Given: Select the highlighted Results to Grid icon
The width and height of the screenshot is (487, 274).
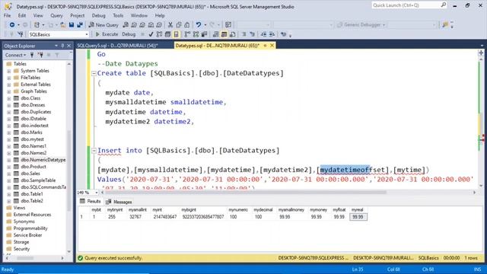Looking at the screenshot, I should pyautogui.click(x=224, y=34).
